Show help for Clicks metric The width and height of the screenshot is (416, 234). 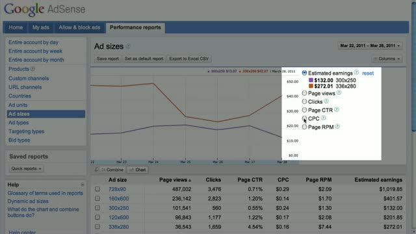[x=326, y=101]
